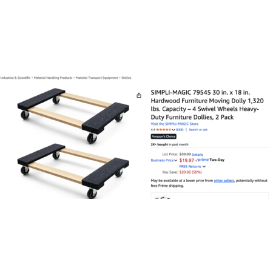This screenshot has height=273, width=273.
Task: Open the Industrial & Scientific breadcrumb
Action: click(15, 78)
